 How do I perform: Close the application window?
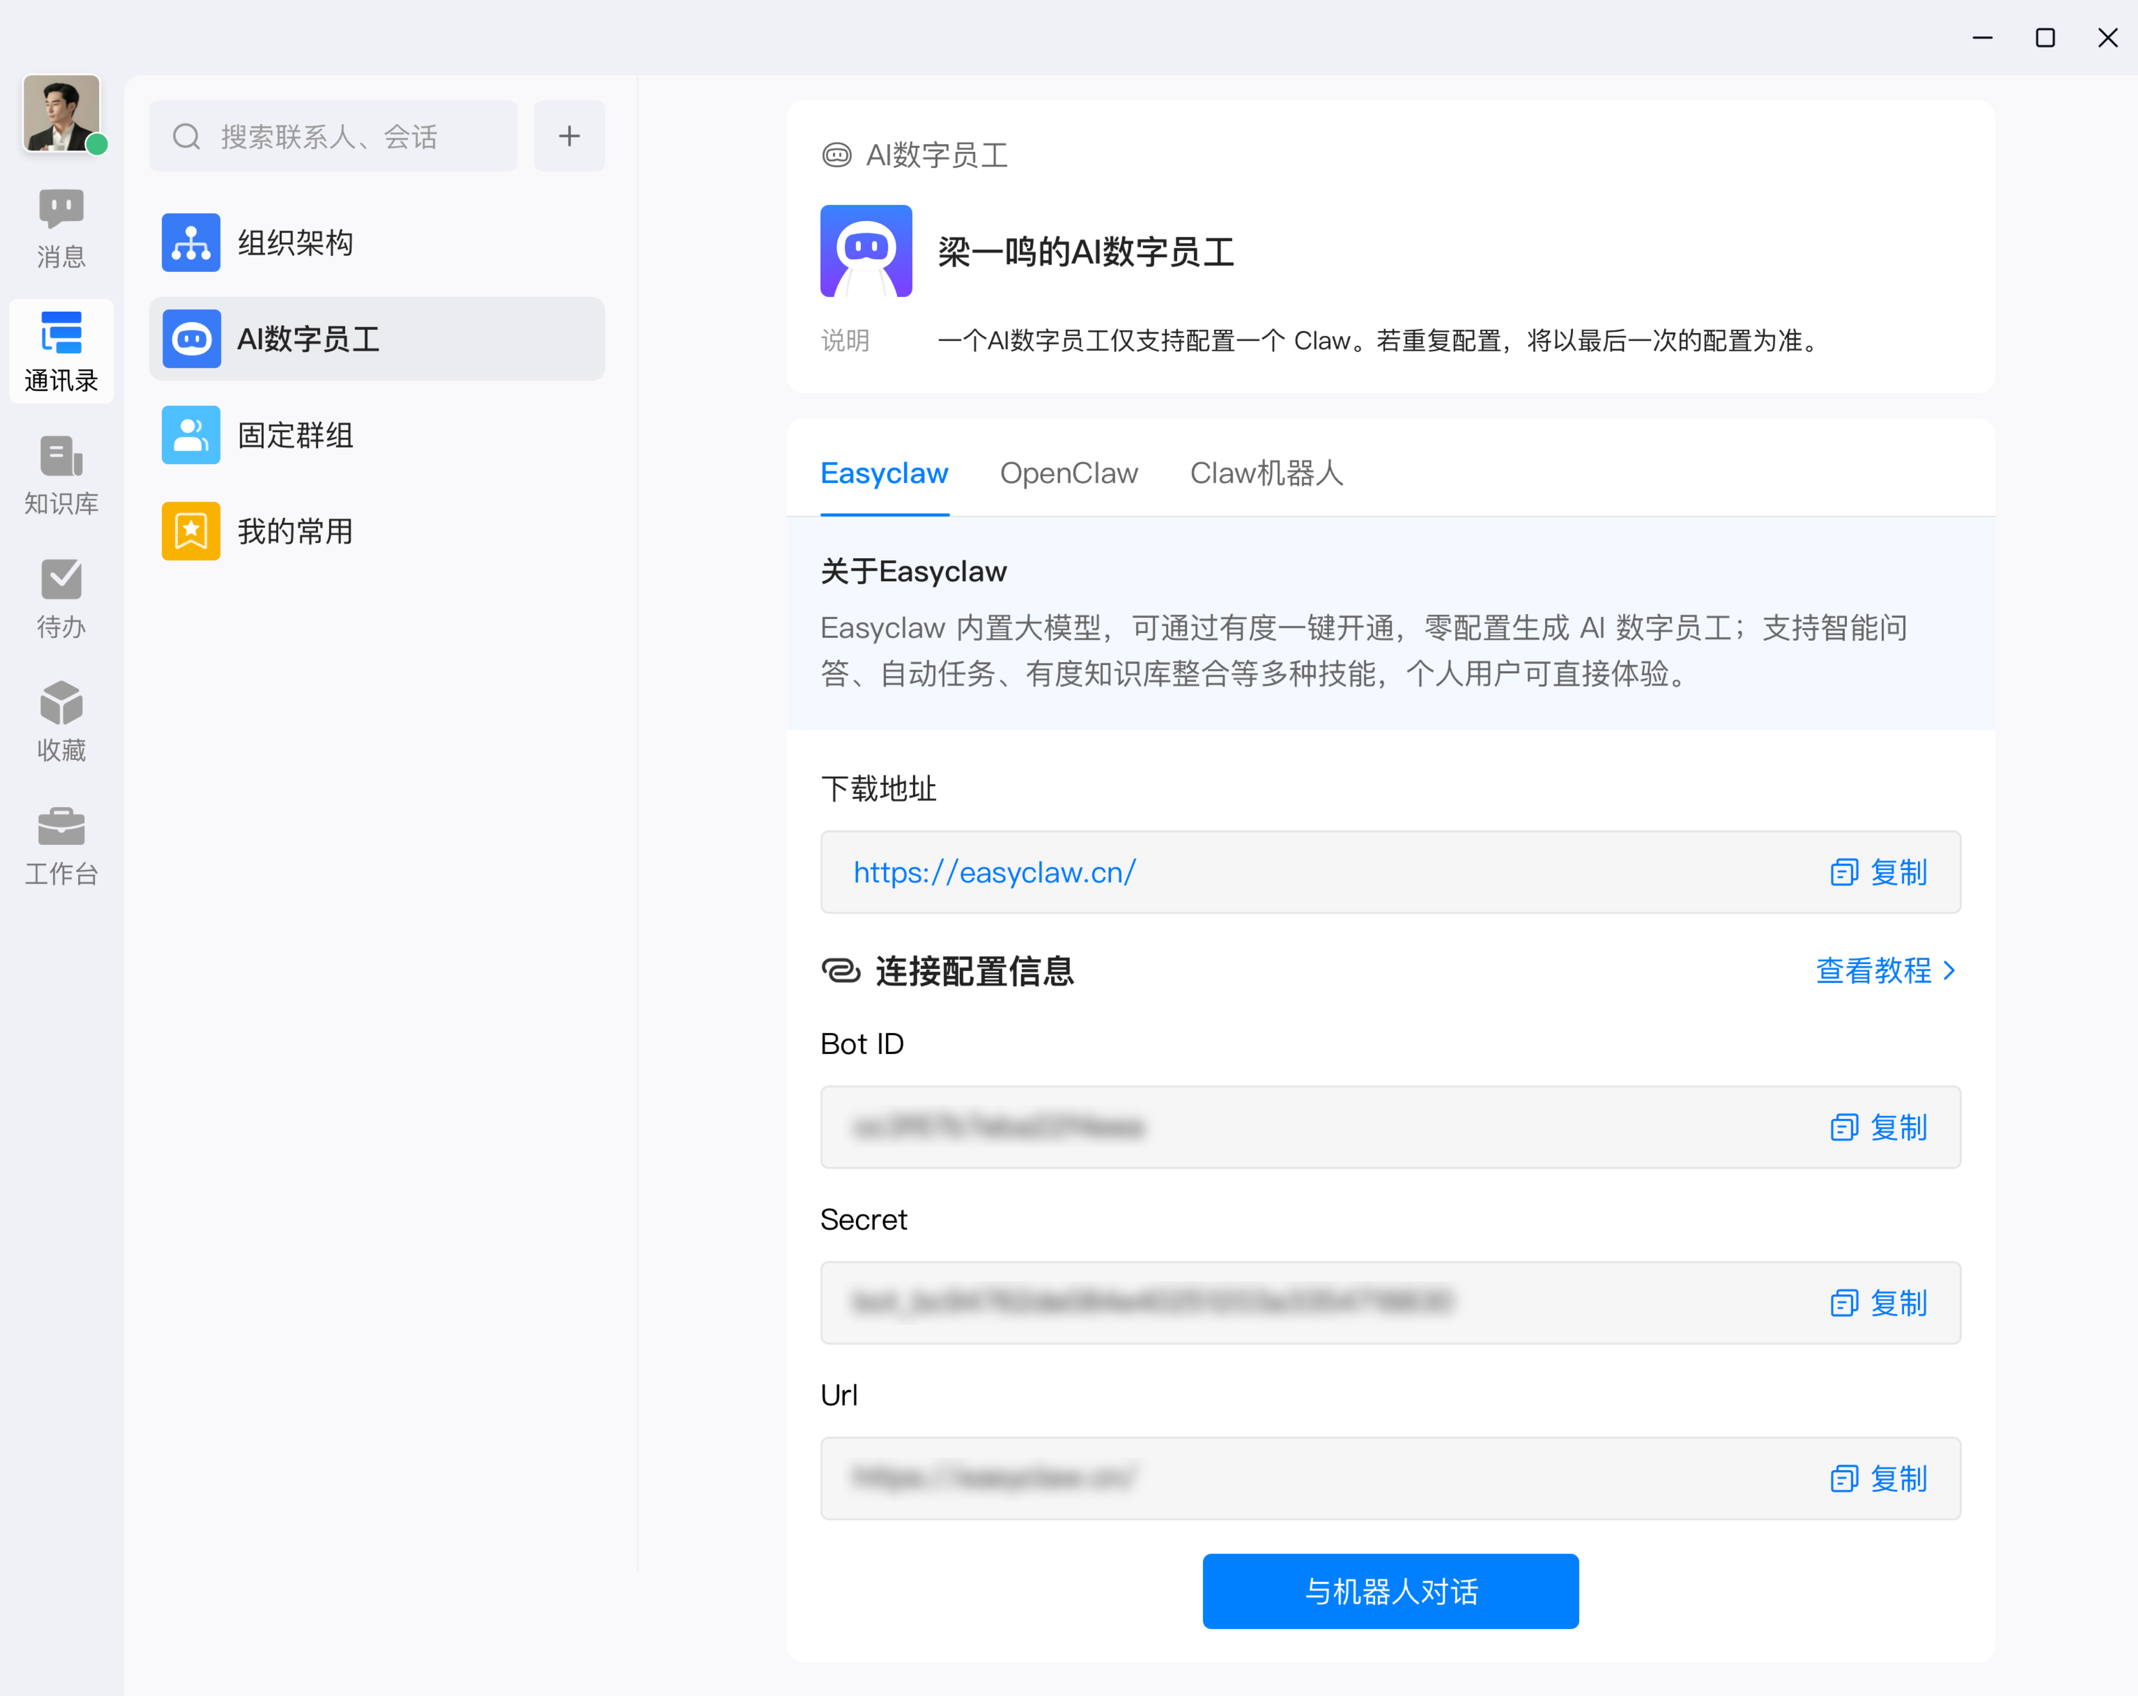click(2107, 38)
